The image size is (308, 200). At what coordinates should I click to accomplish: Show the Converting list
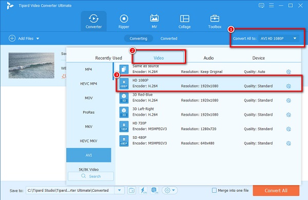(138, 39)
